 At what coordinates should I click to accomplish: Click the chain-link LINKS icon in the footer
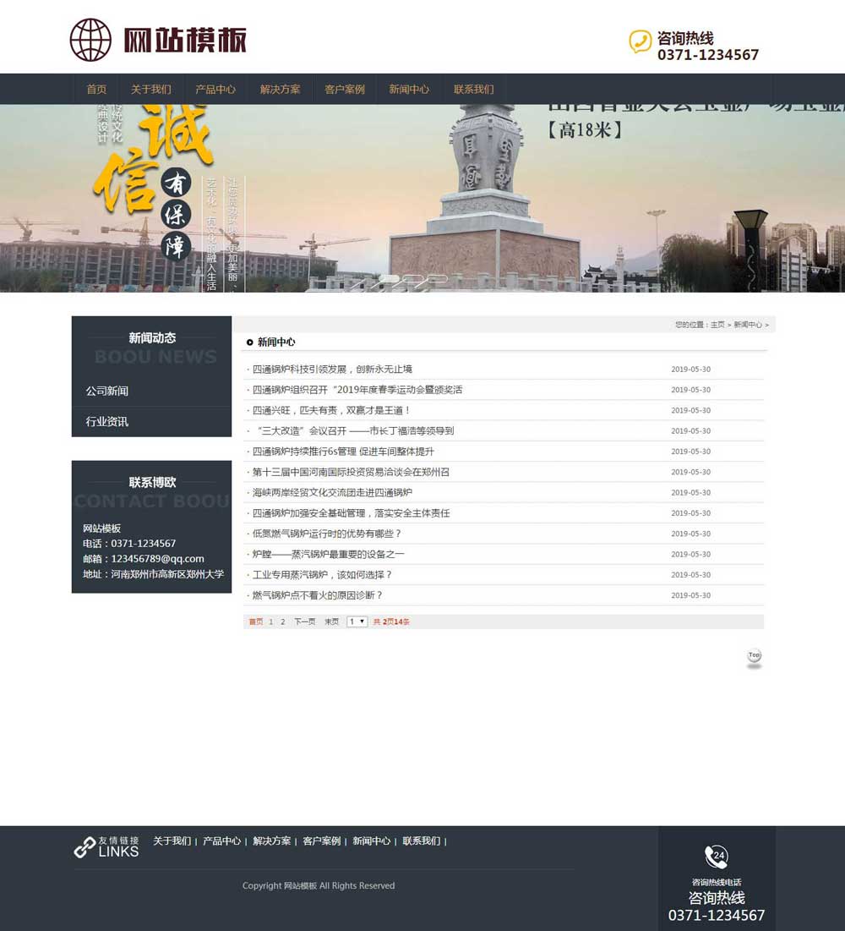coord(85,846)
